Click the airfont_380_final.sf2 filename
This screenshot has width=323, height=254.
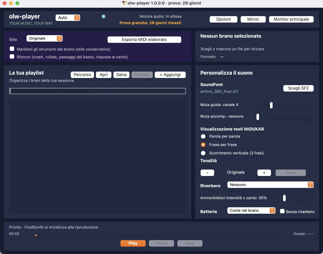click(x=219, y=91)
